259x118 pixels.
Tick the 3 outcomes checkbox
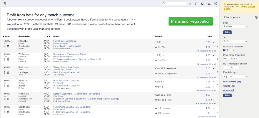(231, 50)
